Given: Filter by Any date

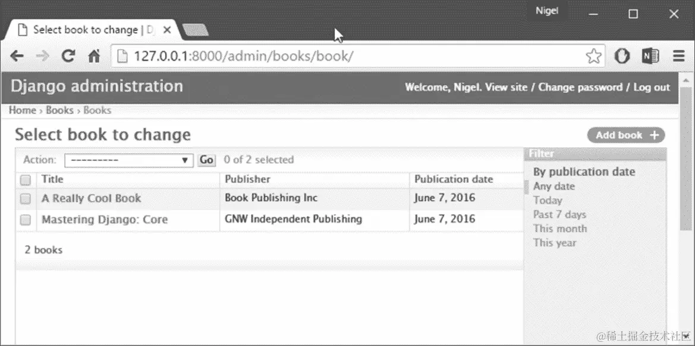Looking at the screenshot, I should [x=554, y=186].
